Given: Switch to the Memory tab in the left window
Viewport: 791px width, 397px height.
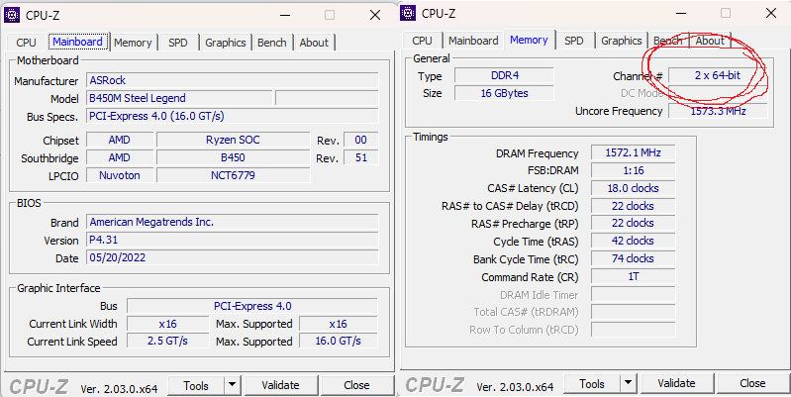Looking at the screenshot, I should [133, 43].
